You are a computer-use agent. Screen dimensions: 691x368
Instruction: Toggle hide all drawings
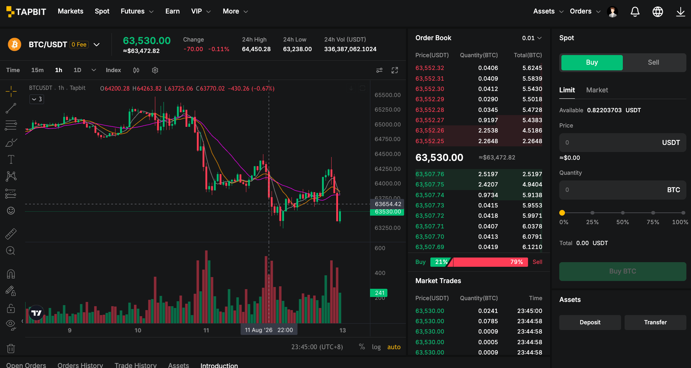[x=11, y=324]
